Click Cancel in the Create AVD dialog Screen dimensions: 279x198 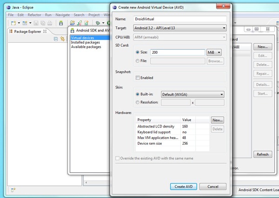(213, 187)
